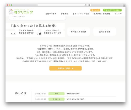131x110 pixels.
Task: Click the yellow minimize window dot
Action: (9, 5)
